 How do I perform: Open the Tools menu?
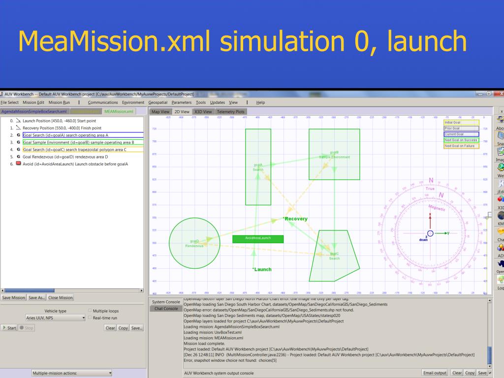coord(201,102)
